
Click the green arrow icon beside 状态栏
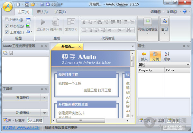pyautogui.click(x=28, y=26)
